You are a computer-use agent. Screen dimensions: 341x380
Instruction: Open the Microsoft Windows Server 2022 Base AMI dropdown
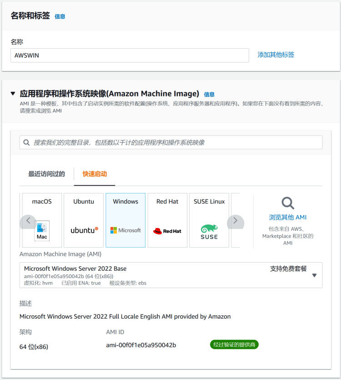[x=171, y=275]
